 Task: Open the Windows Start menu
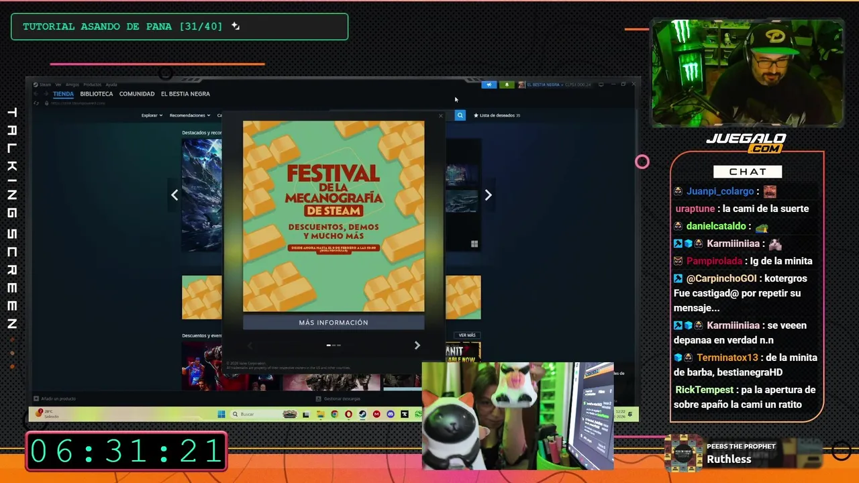click(221, 414)
